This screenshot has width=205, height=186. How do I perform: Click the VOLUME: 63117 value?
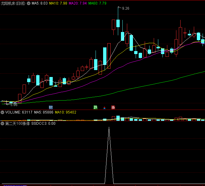tap(19, 112)
